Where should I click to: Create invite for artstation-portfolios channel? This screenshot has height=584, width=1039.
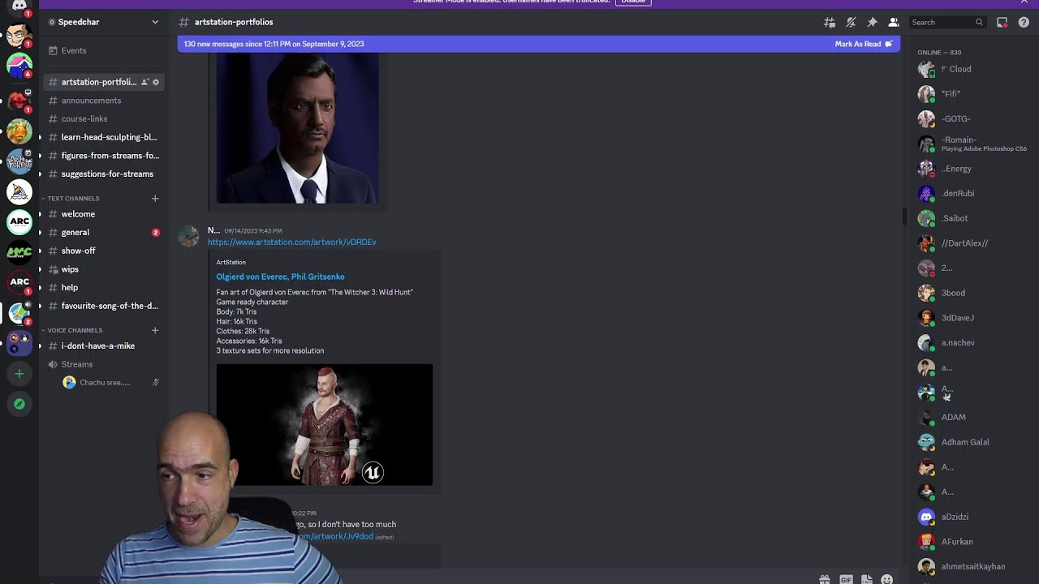click(x=144, y=82)
